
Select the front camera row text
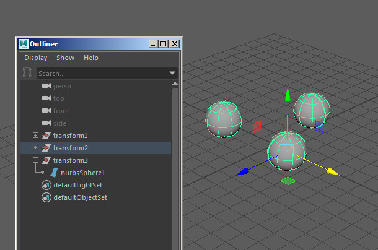61,111
